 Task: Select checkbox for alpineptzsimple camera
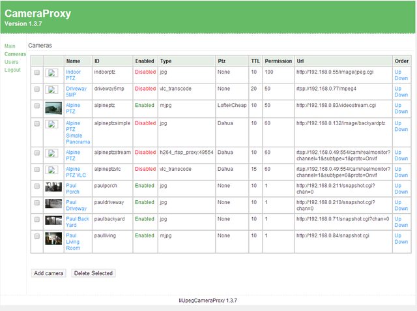[37, 124]
